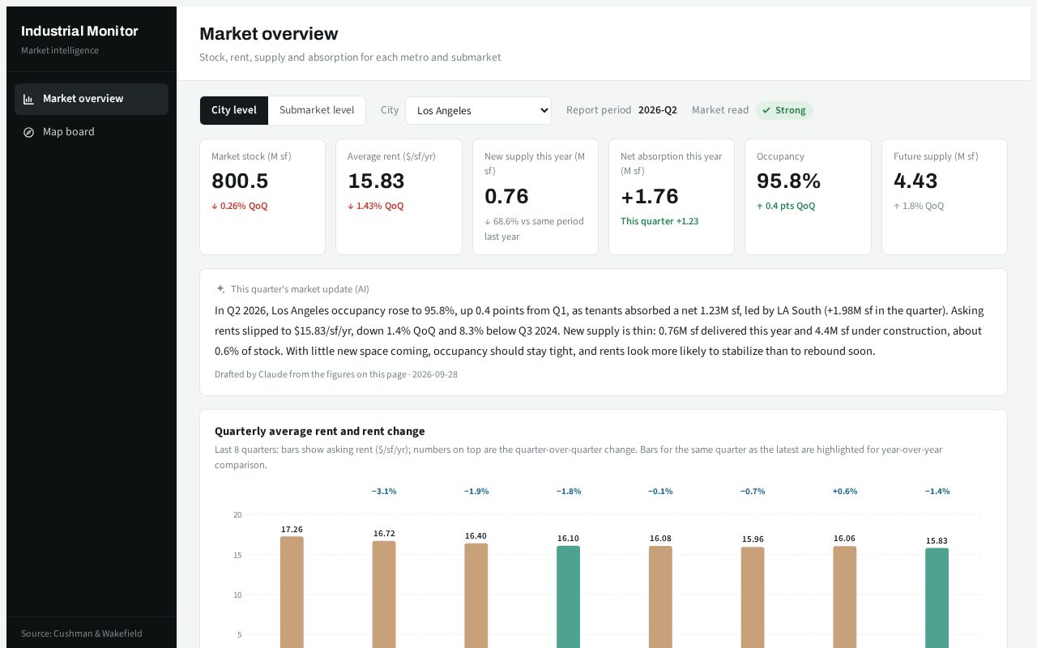Click the −1.4% quarter-over-quarter label
Image resolution: width=1037 pixels, height=648 pixels.
click(x=937, y=491)
